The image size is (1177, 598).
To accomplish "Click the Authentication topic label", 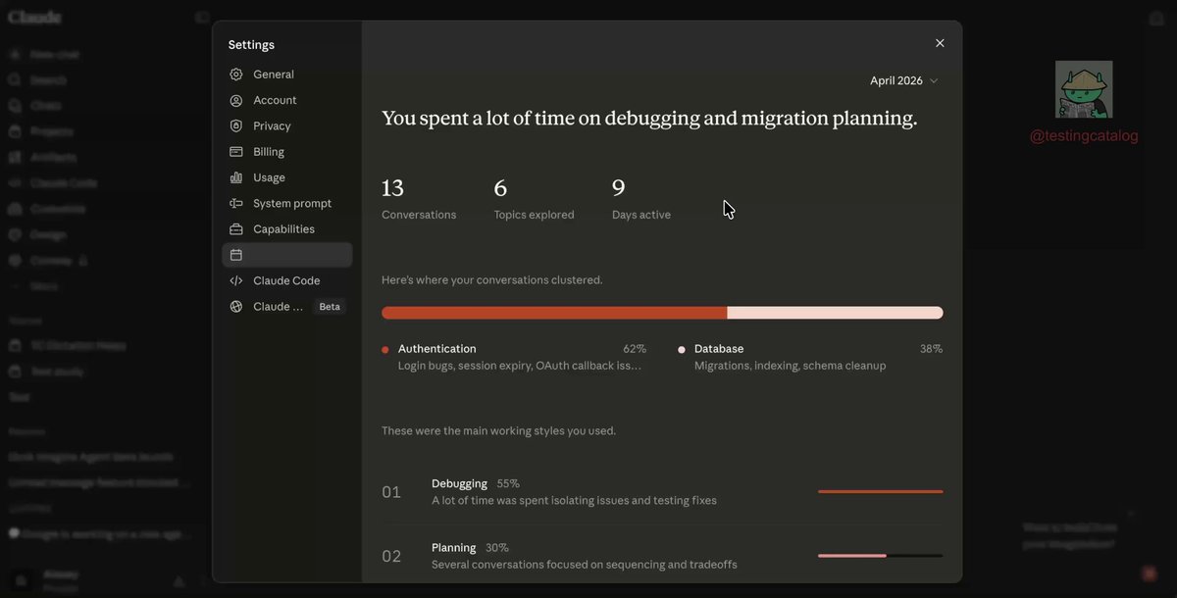I will (x=437, y=349).
